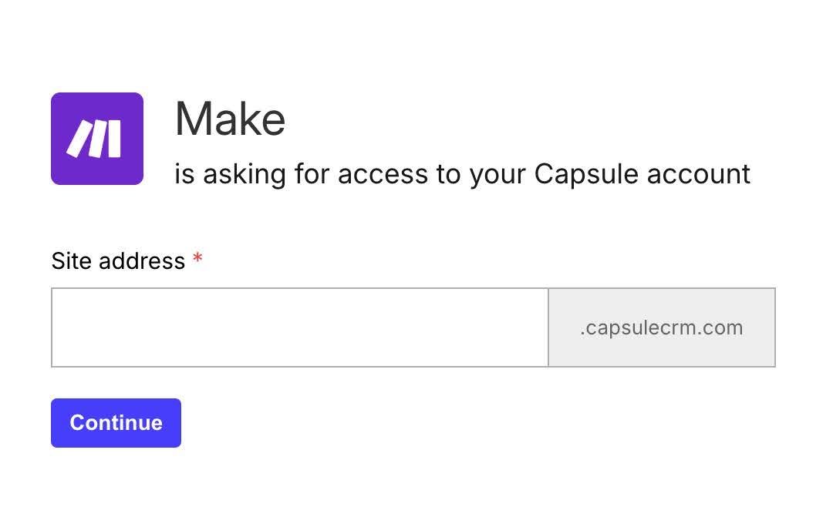Image resolution: width=833 pixels, height=507 pixels.
Task: Submit the form via Continue
Action: [116, 422]
